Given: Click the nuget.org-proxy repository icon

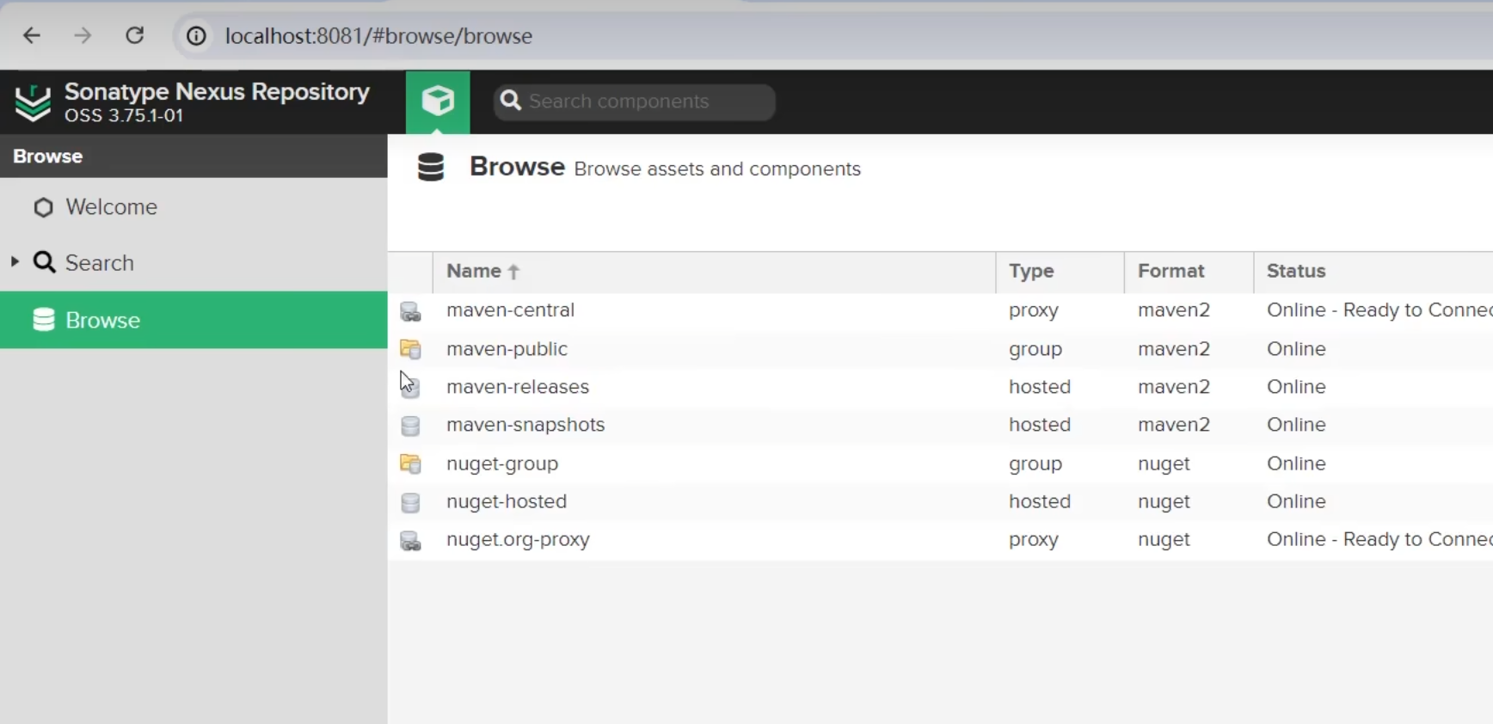Looking at the screenshot, I should 411,540.
